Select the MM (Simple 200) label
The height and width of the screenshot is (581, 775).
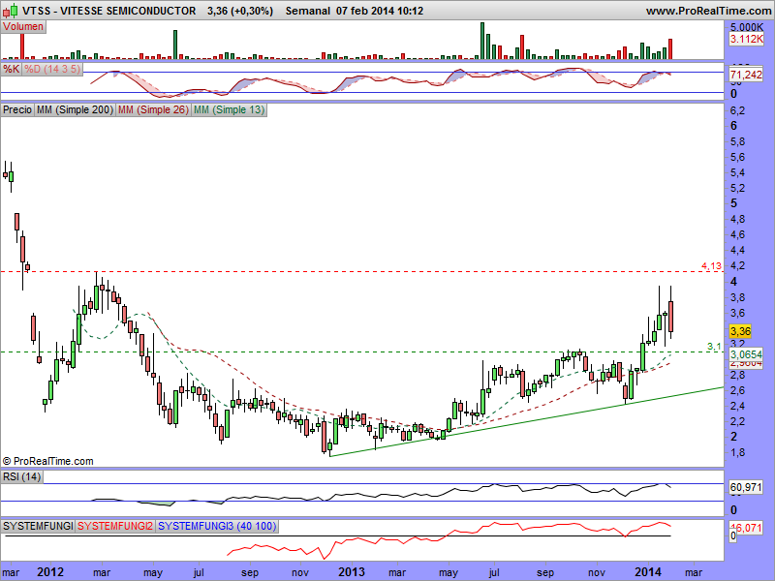tap(76, 109)
